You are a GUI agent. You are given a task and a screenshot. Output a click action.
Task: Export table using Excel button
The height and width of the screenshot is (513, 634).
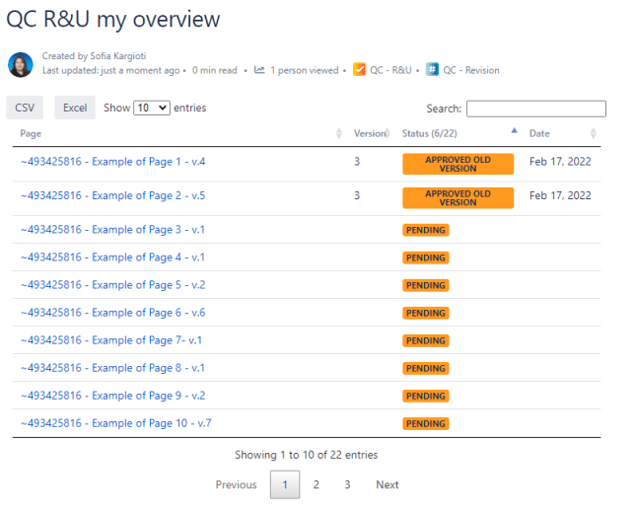coord(75,108)
